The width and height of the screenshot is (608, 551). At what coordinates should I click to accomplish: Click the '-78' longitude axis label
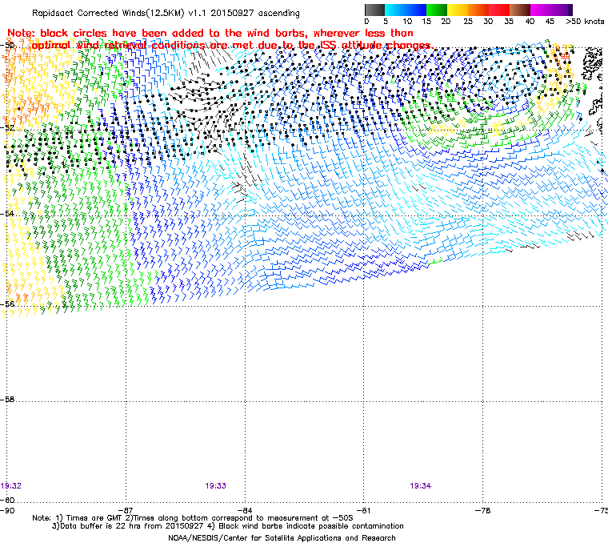tap(482, 510)
